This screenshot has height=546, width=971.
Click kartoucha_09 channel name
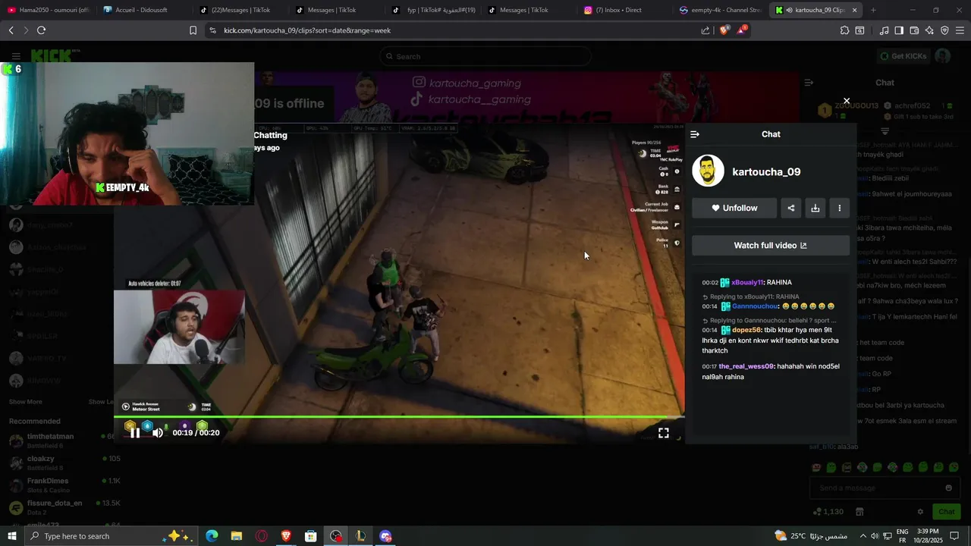766,172
